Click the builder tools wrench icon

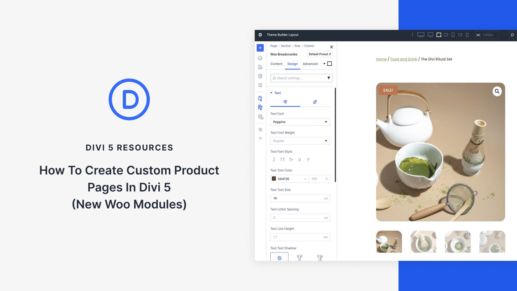pyautogui.click(x=260, y=130)
